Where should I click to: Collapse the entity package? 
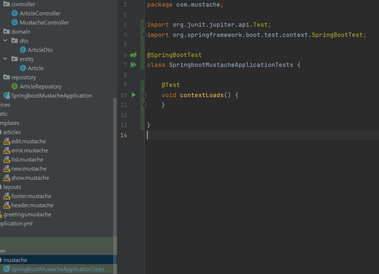(5, 59)
